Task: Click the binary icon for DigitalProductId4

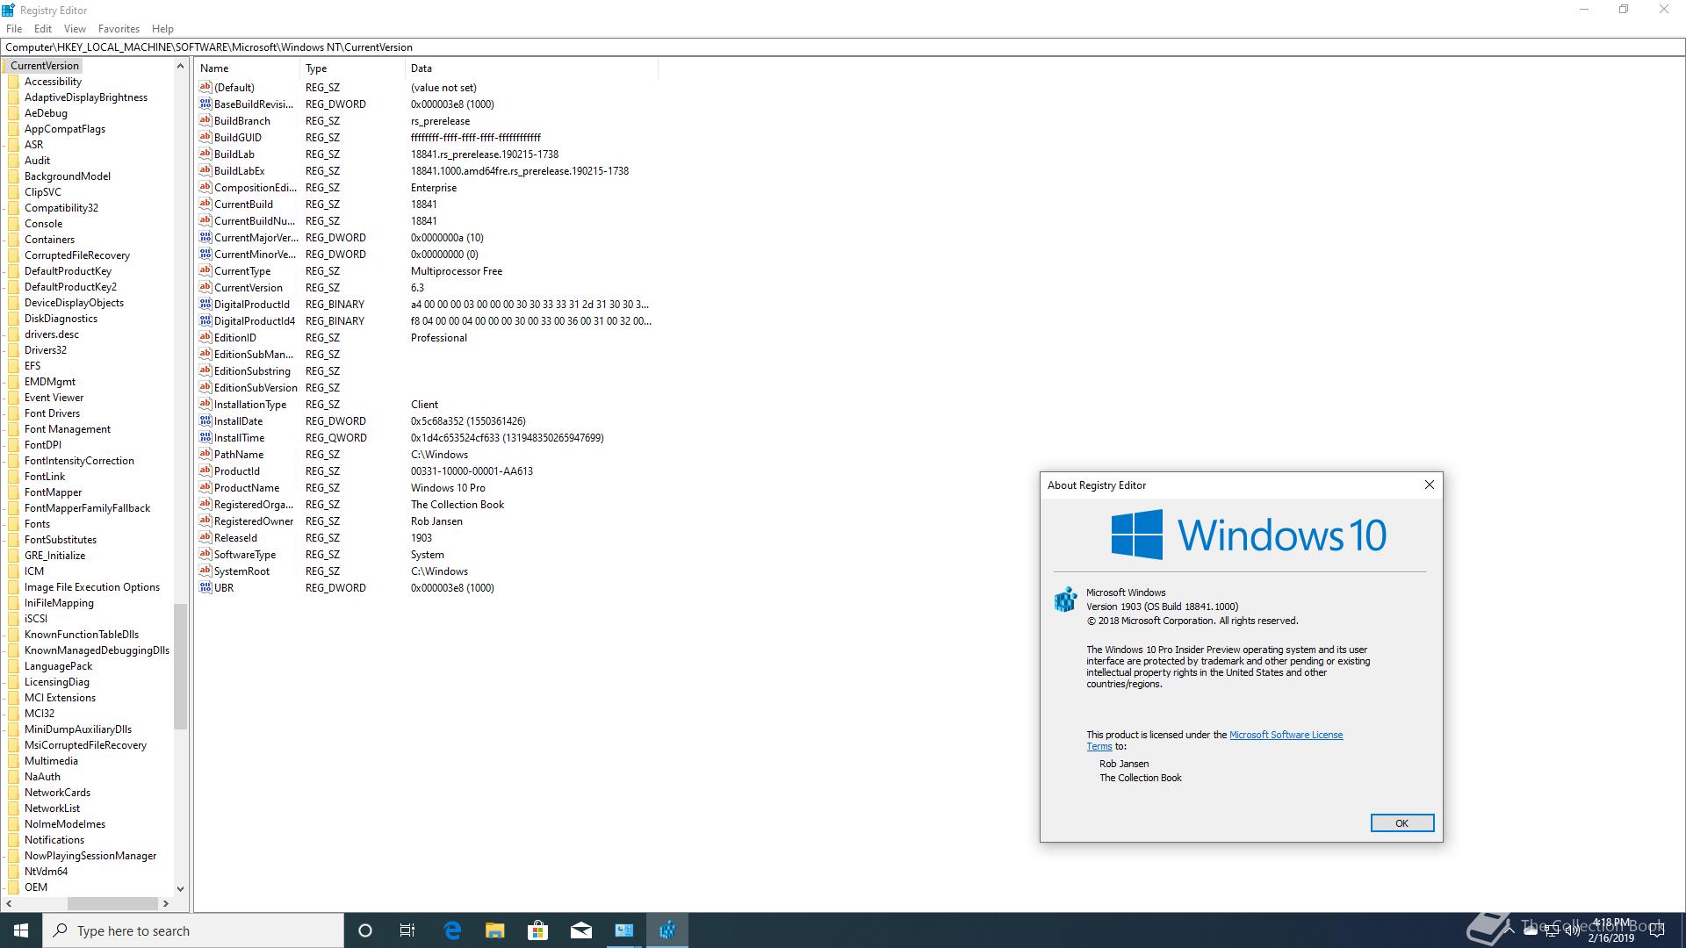Action: tap(205, 321)
